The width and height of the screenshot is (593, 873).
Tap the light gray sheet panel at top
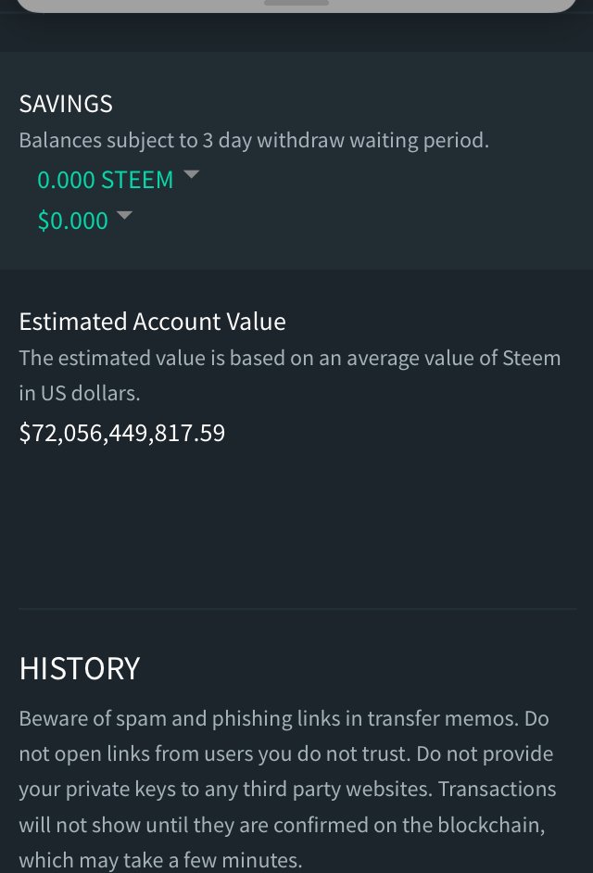(296, 6)
